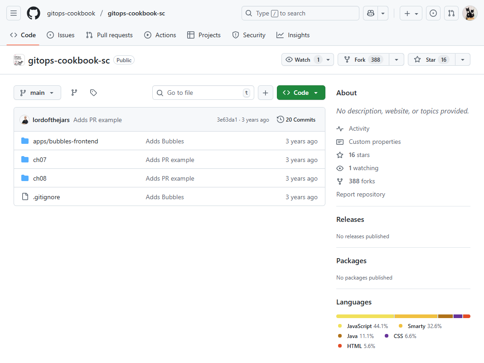View branches via the branch icon
Image resolution: width=484 pixels, height=363 pixels.
coord(74,93)
